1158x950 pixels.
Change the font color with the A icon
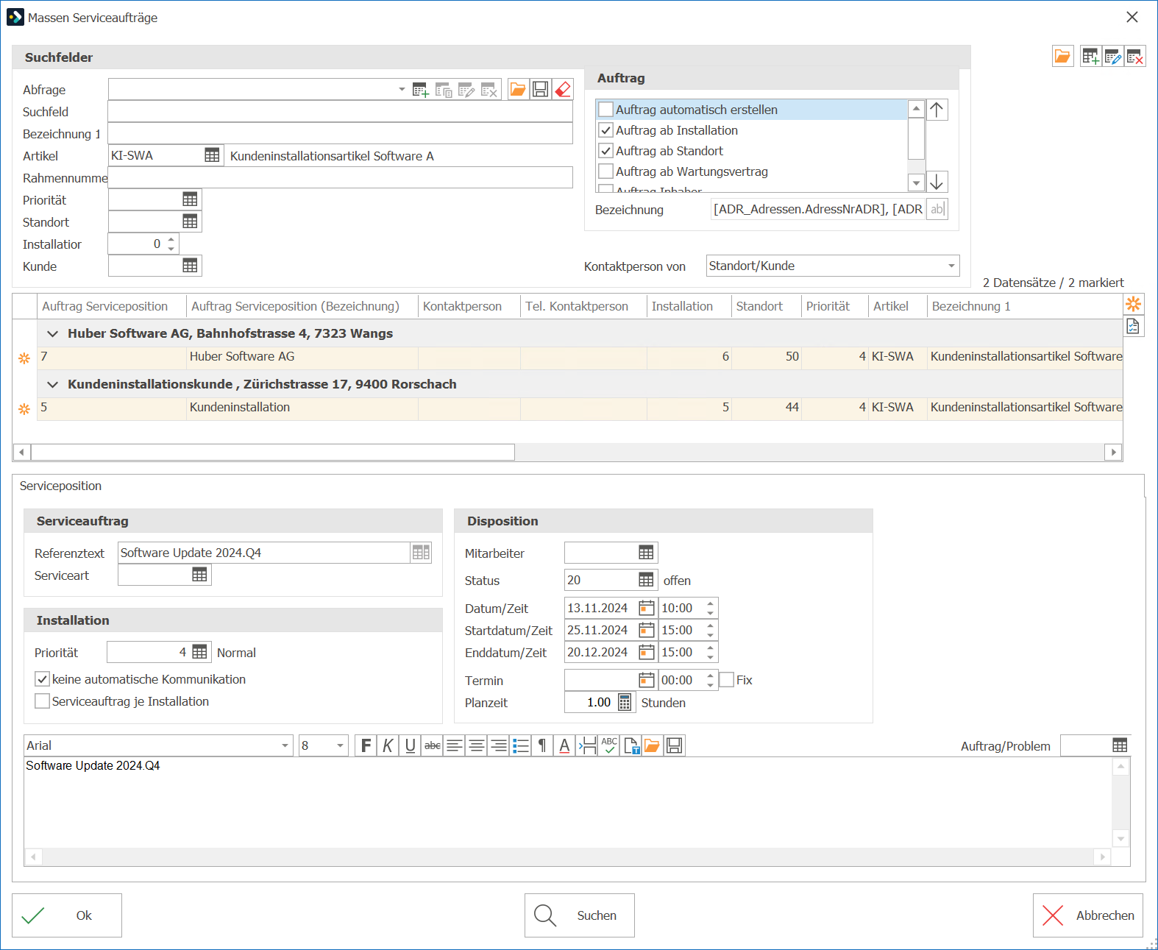[564, 745]
